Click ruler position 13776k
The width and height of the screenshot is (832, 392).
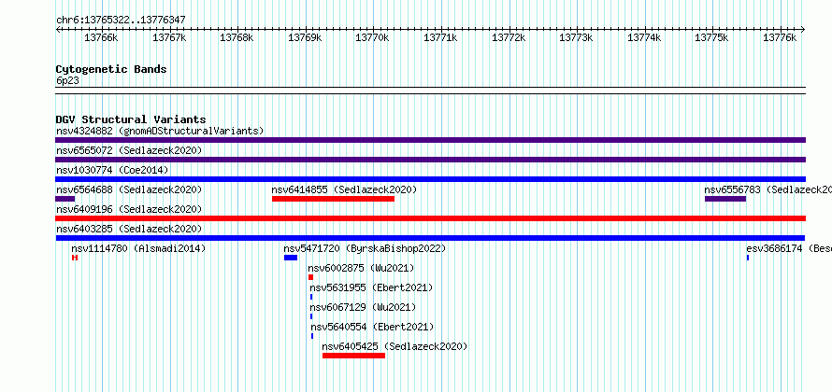780,37
